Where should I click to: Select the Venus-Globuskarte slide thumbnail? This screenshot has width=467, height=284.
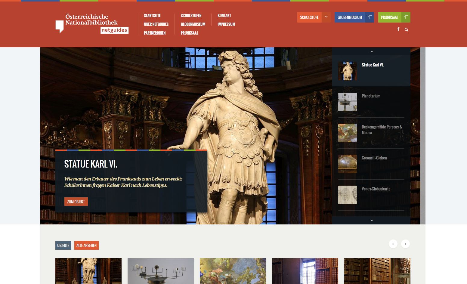click(x=348, y=195)
